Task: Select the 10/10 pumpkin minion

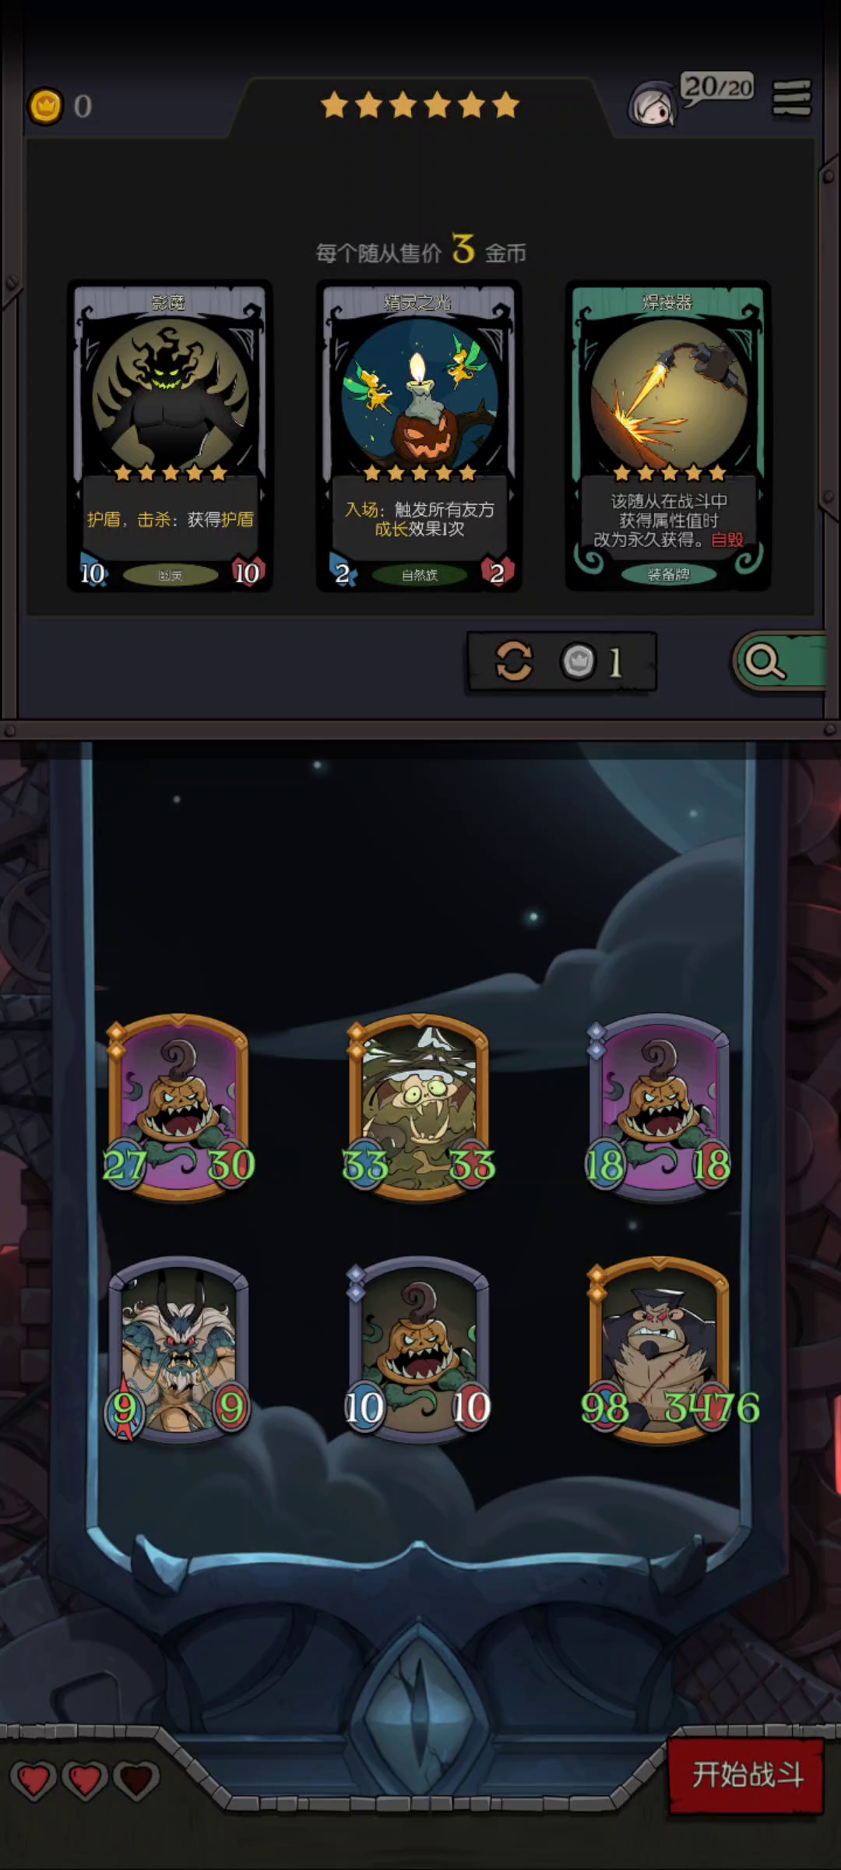Action: 419,1350
